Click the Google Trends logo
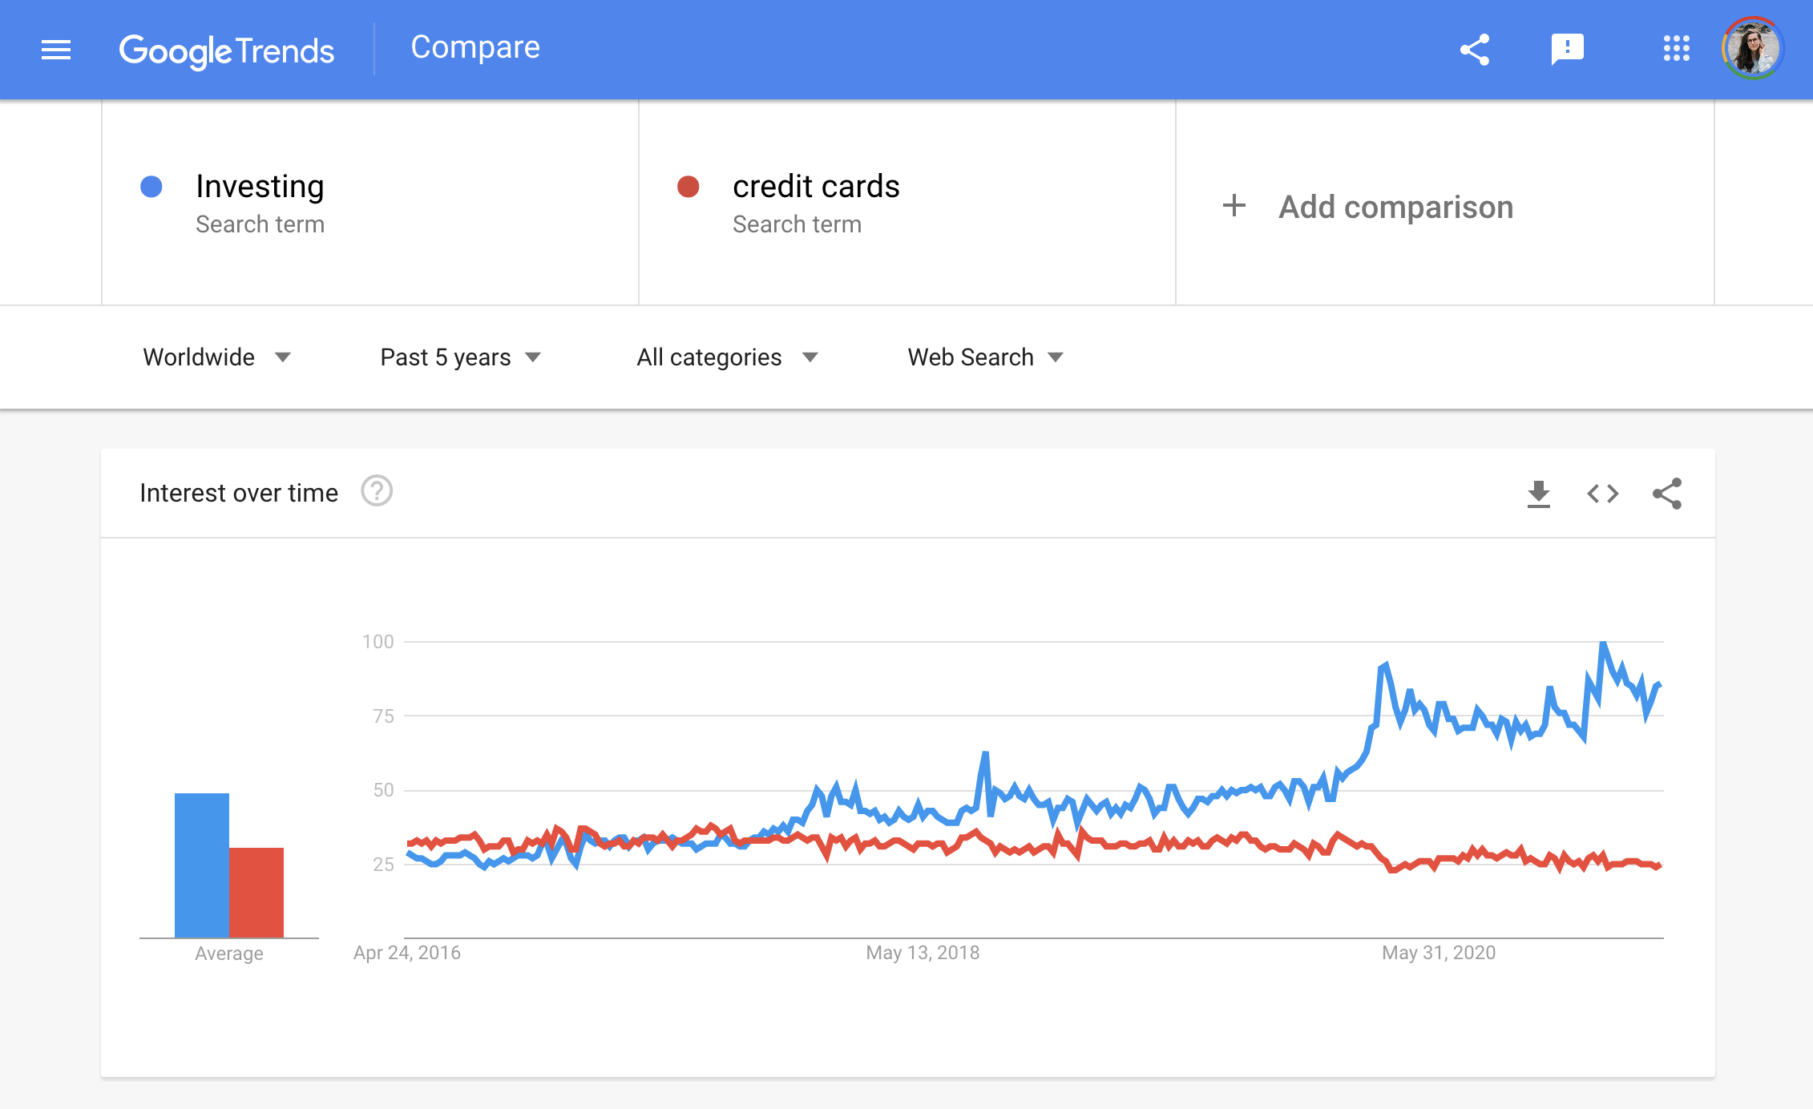1813x1109 pixels. point(226,50)
